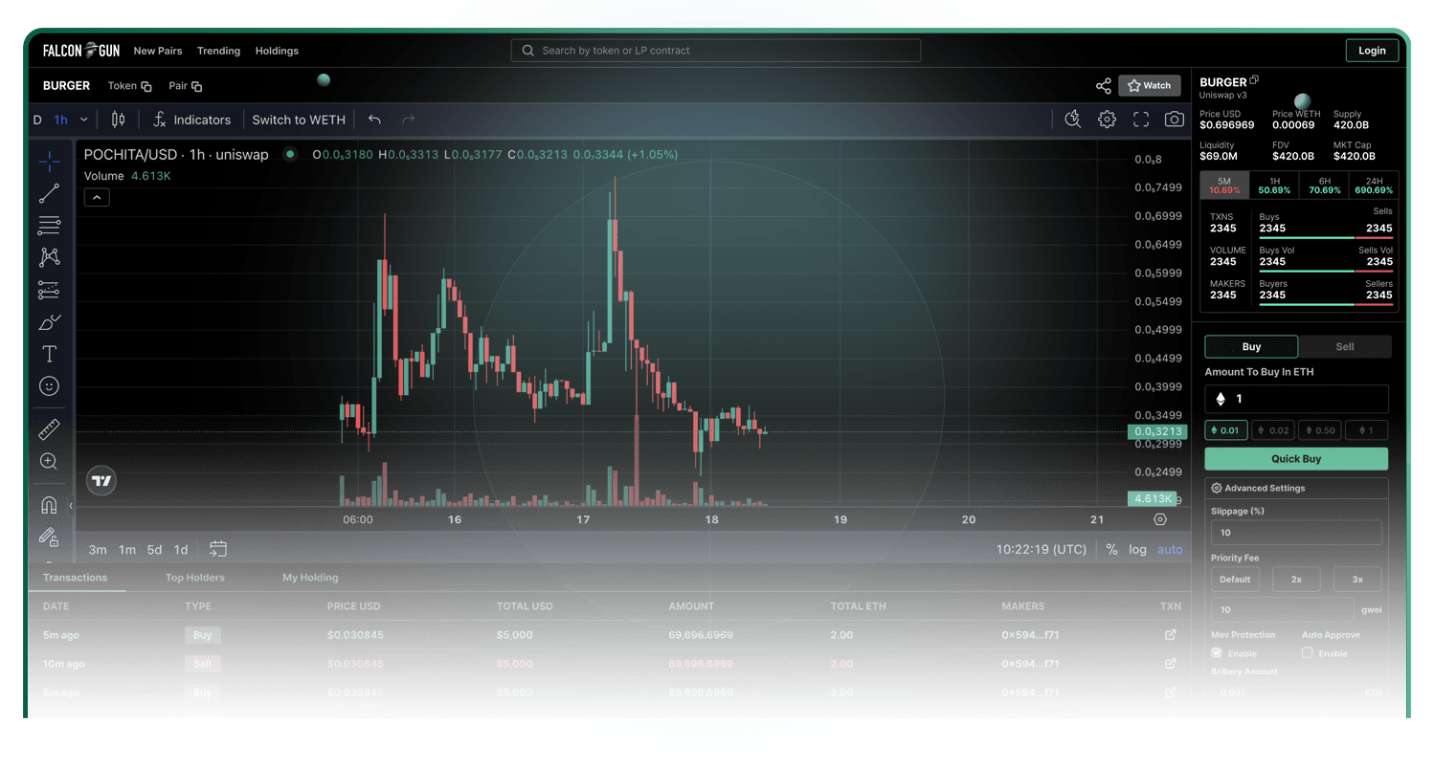Open the forecasting and measurement tools

pos(49,290)
